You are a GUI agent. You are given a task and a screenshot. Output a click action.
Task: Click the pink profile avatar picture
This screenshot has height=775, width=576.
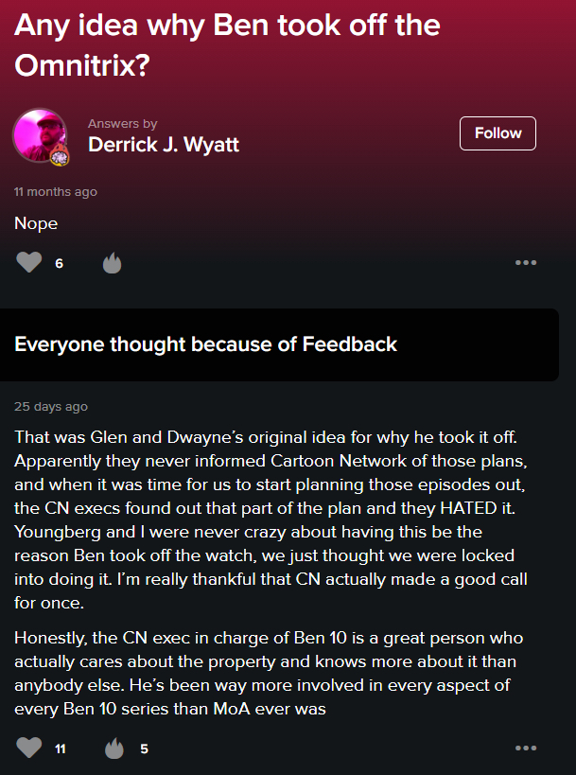tap(39, 134)
